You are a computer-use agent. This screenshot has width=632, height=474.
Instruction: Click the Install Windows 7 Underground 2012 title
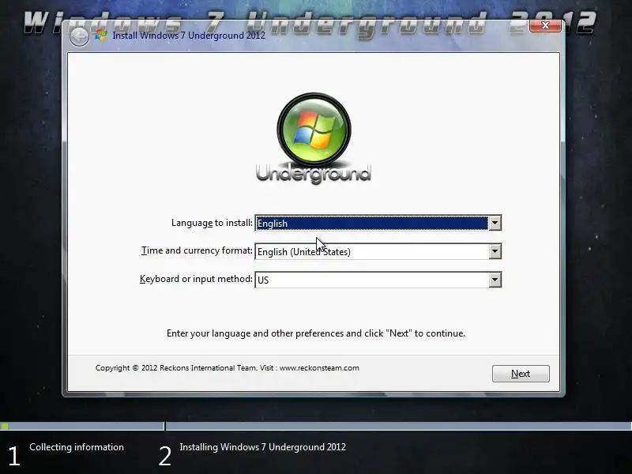[x=189, y=36]
